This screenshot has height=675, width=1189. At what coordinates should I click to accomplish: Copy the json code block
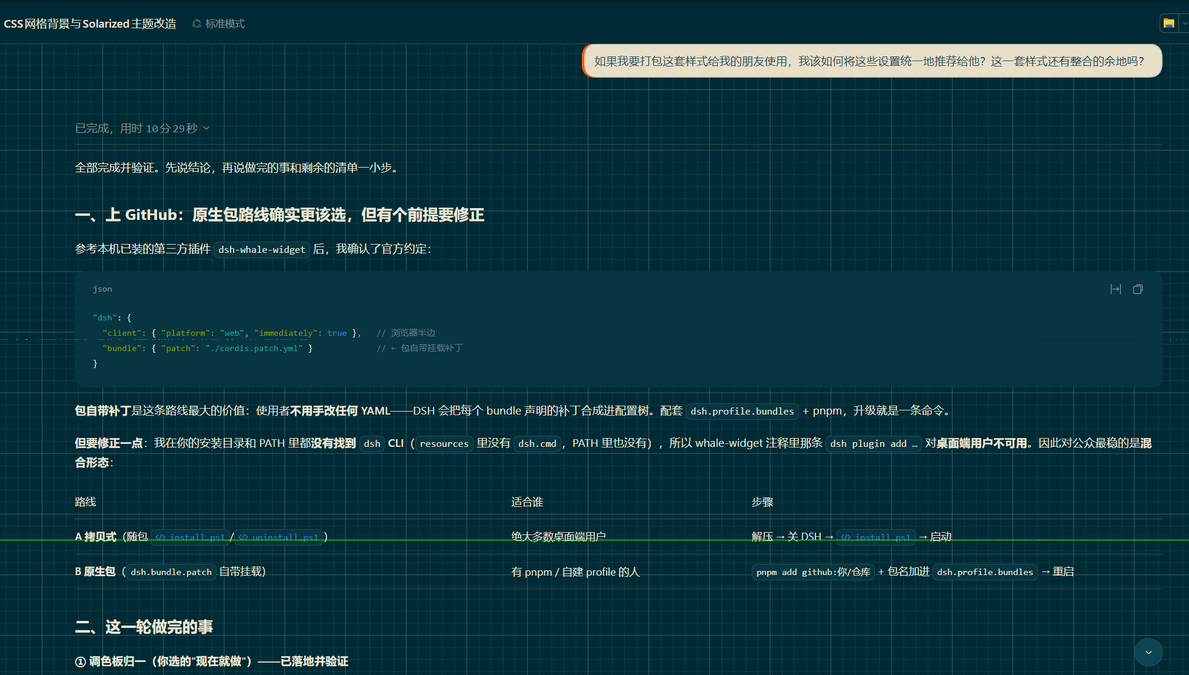pos(1138,289)
